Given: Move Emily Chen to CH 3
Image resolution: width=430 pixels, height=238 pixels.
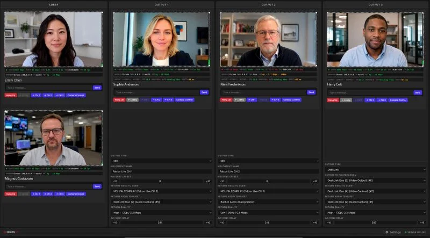Looking at the screenshot, I should click(x=60, y=95).
